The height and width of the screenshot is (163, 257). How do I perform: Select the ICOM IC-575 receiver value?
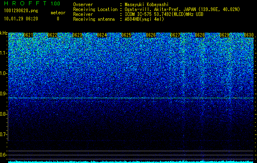click(x=164, y=14)
